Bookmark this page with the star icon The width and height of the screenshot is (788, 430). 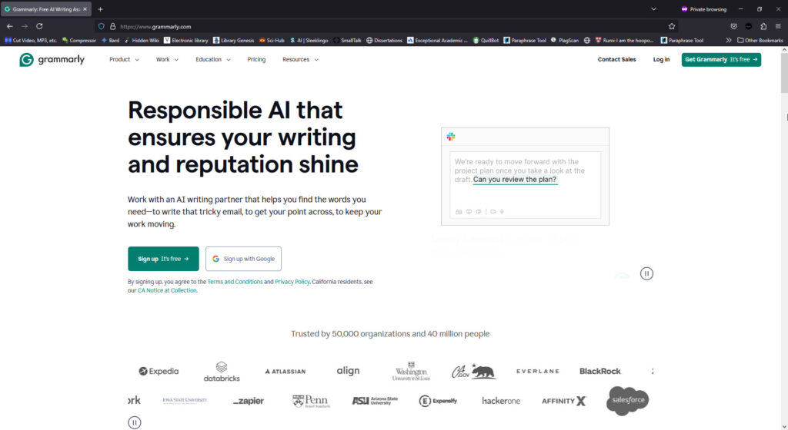[x=671, y=27]
